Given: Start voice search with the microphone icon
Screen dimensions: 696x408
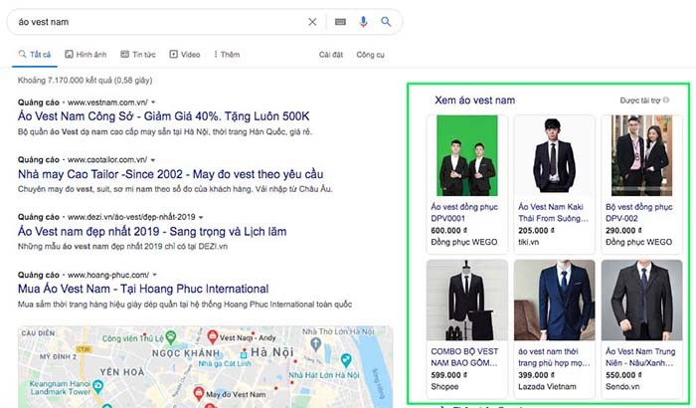Looking at the screenshot, I should (x=363, y=22).
